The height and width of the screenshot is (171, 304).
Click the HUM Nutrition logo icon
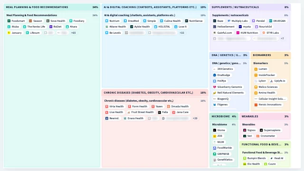tap(238, 33)
